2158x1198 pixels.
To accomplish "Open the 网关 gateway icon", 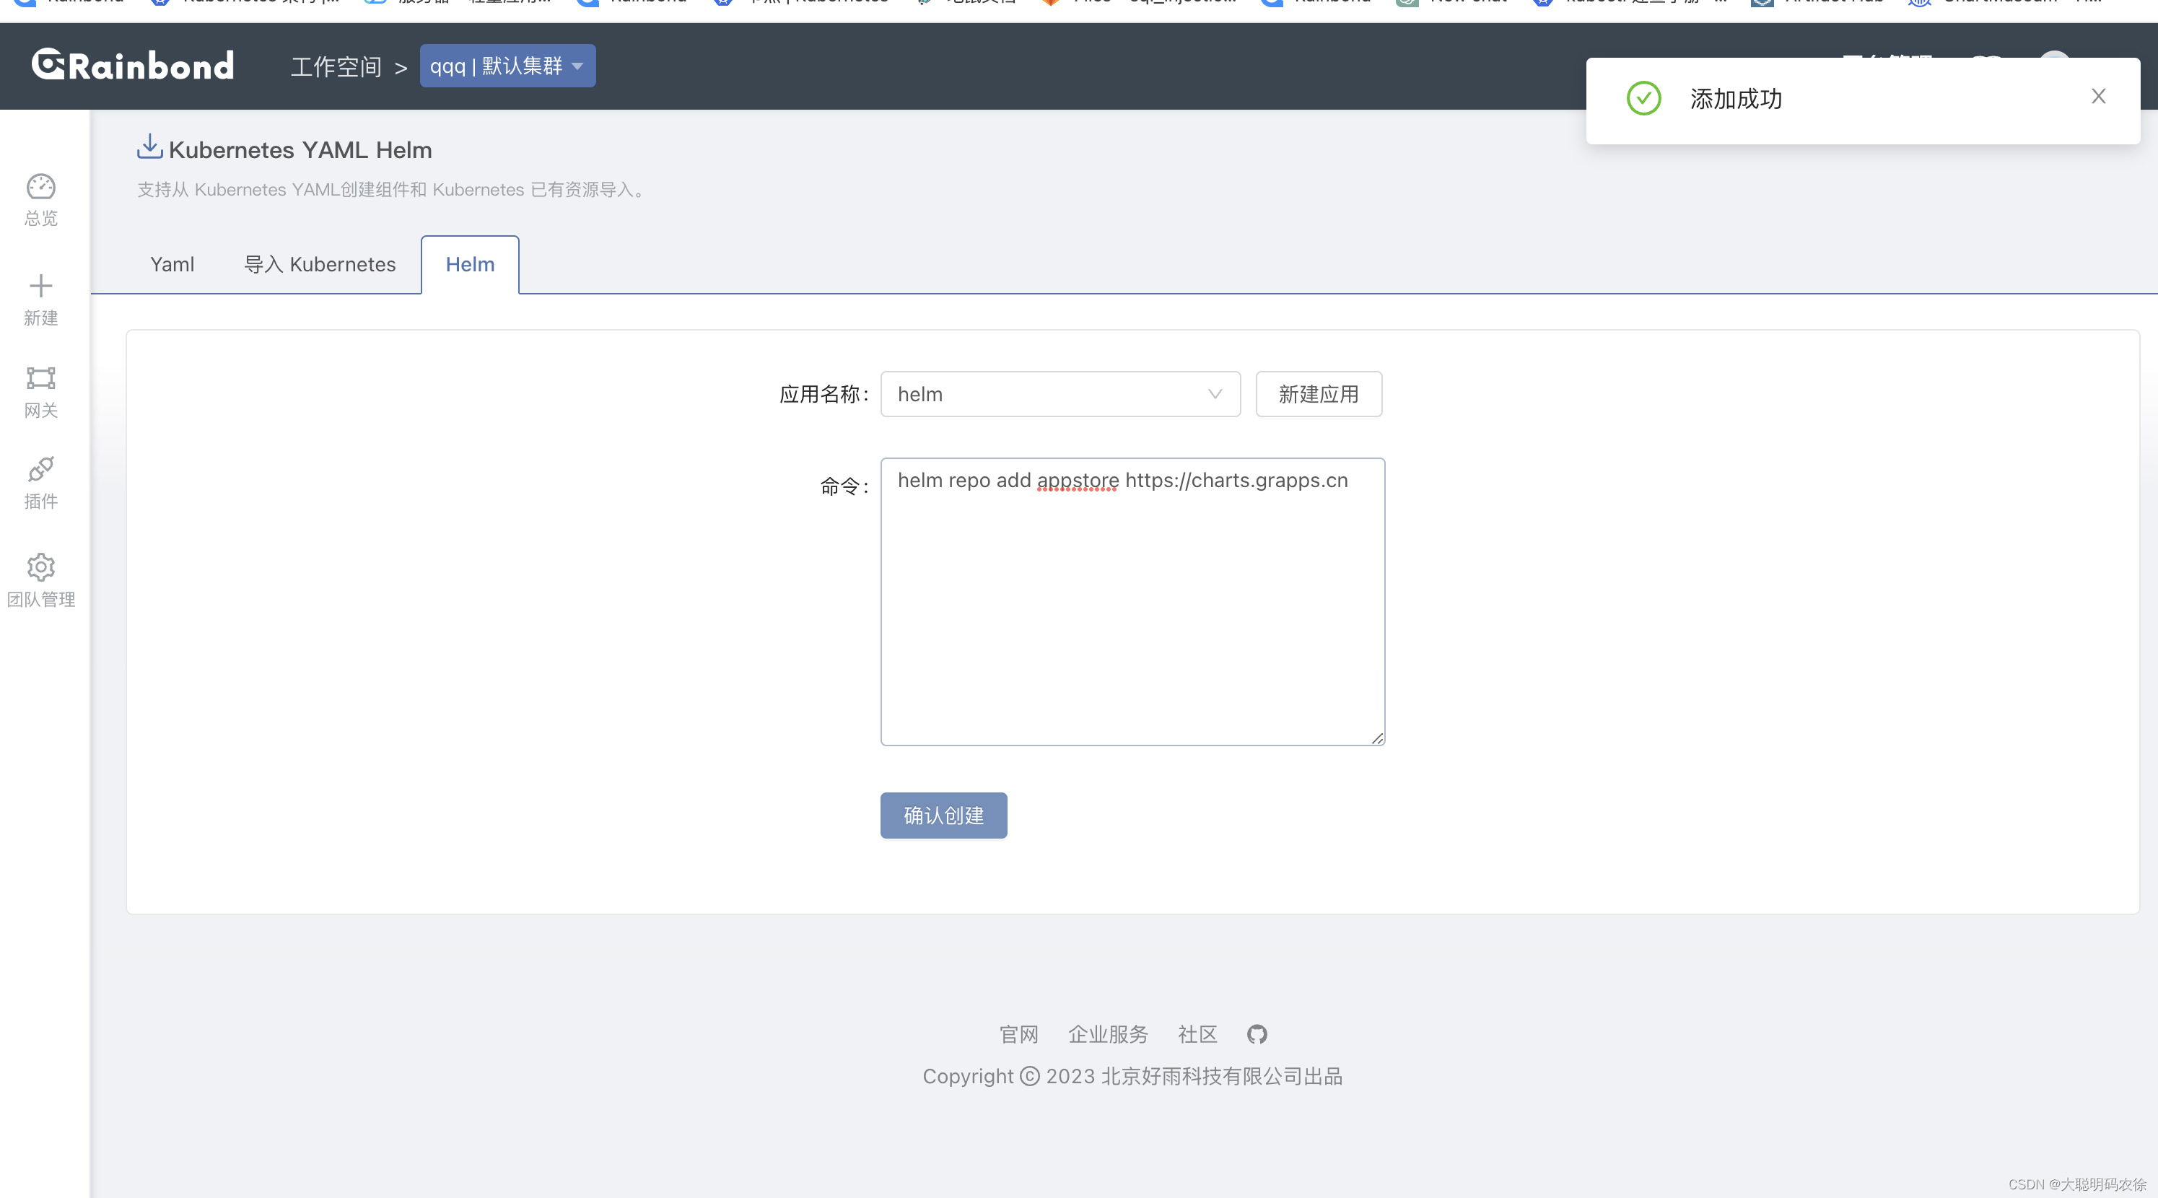I will pos(40,379).
